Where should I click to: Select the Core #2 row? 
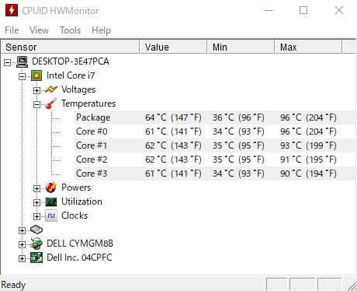click(x=215, y=160)
